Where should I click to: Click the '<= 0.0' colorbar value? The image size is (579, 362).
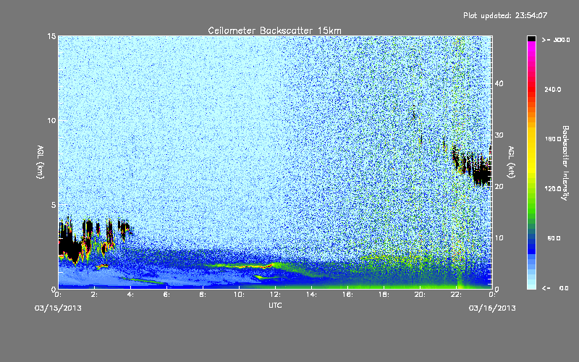click(x=556, y=288)
